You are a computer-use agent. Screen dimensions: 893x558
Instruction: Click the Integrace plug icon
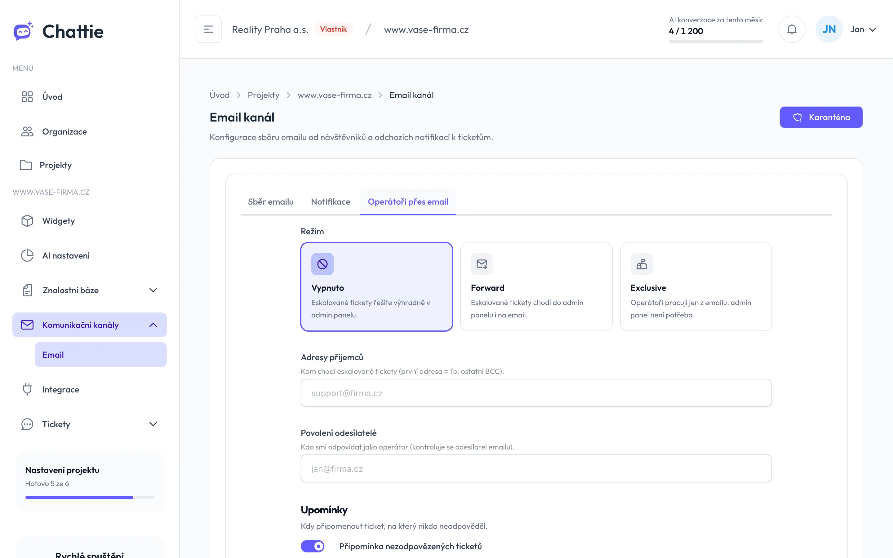pos(27,389)
